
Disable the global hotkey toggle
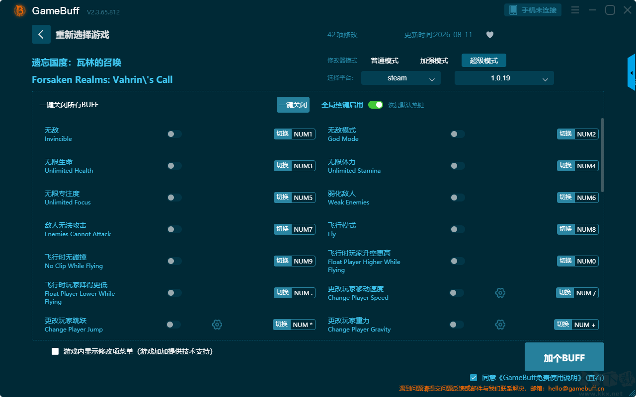click(376, 105)
